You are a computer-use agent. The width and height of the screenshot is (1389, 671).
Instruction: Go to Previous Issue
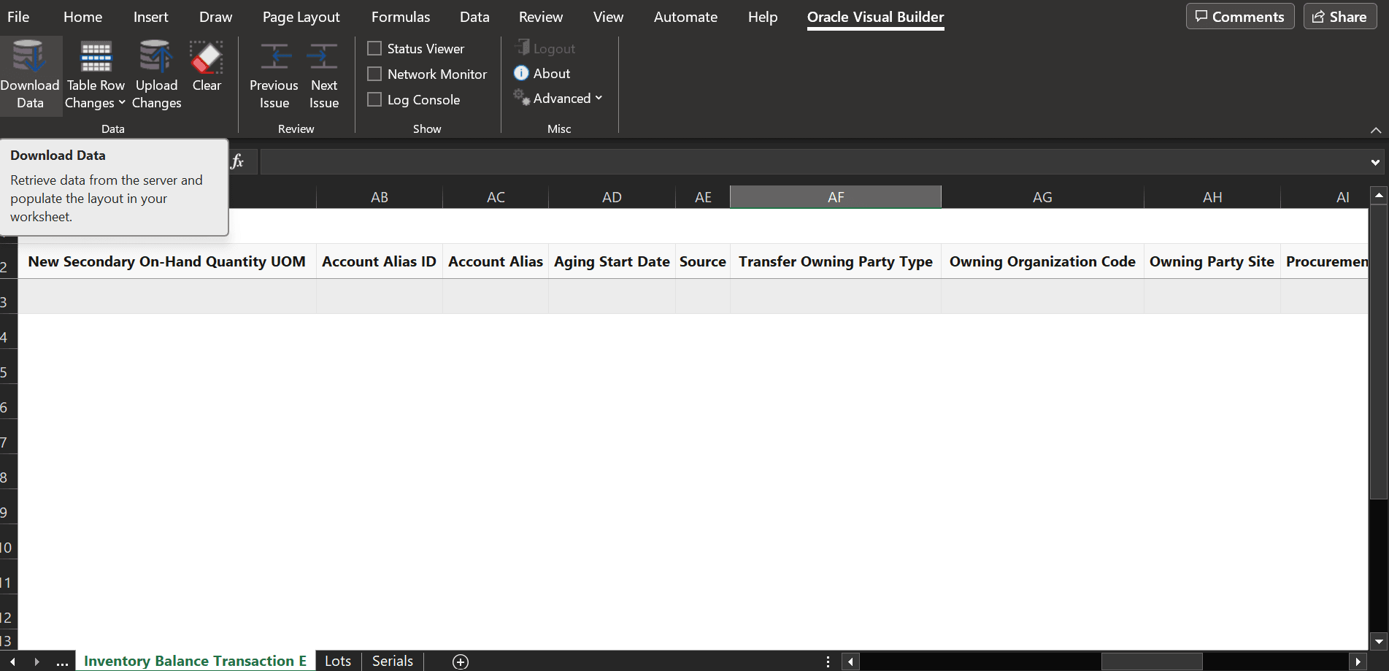[x=274, y=76]
